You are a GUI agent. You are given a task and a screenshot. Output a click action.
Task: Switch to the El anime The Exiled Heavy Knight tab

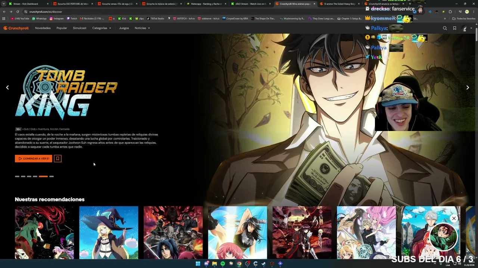[x=340, y=4]
